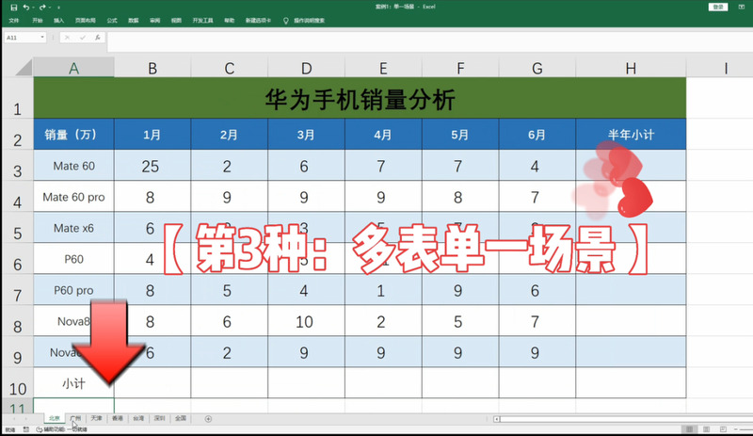Viewport: 753px width, 436px height.
Task: Select column D header
Action: [306, 68]
